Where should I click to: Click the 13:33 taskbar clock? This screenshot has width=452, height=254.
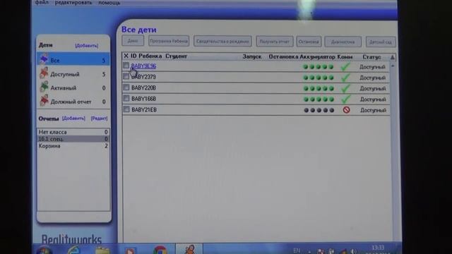click(x=378, y=248)
